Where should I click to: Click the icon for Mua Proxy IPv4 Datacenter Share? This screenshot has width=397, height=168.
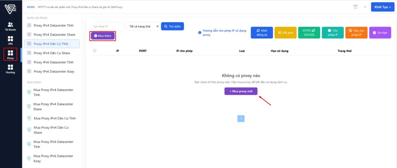click(x=29, y=107)
